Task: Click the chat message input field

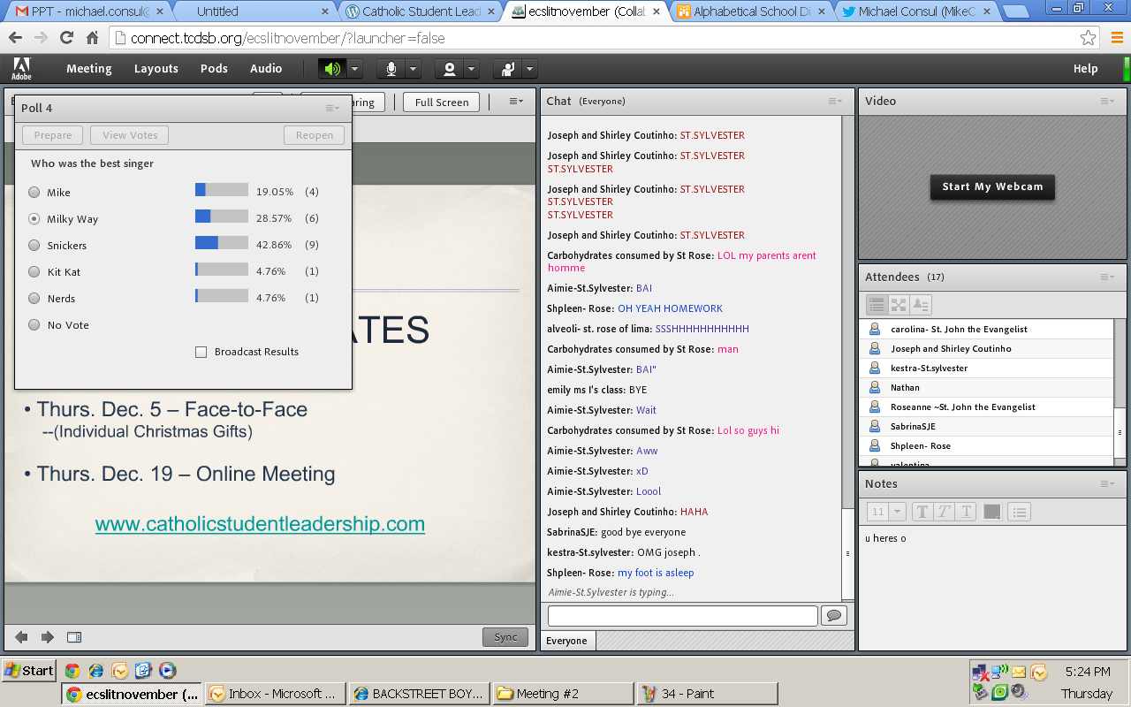Action: [x=682, y=615]
